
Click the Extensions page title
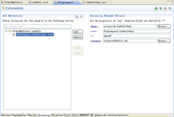pos(14,8)
